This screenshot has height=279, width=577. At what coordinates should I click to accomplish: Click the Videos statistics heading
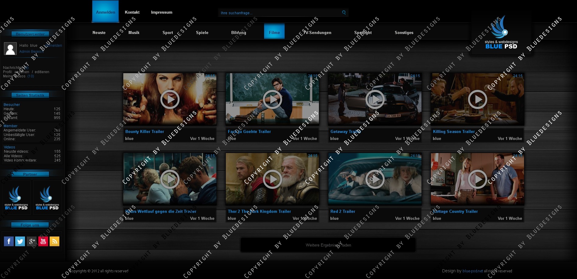tap(9, 147)
